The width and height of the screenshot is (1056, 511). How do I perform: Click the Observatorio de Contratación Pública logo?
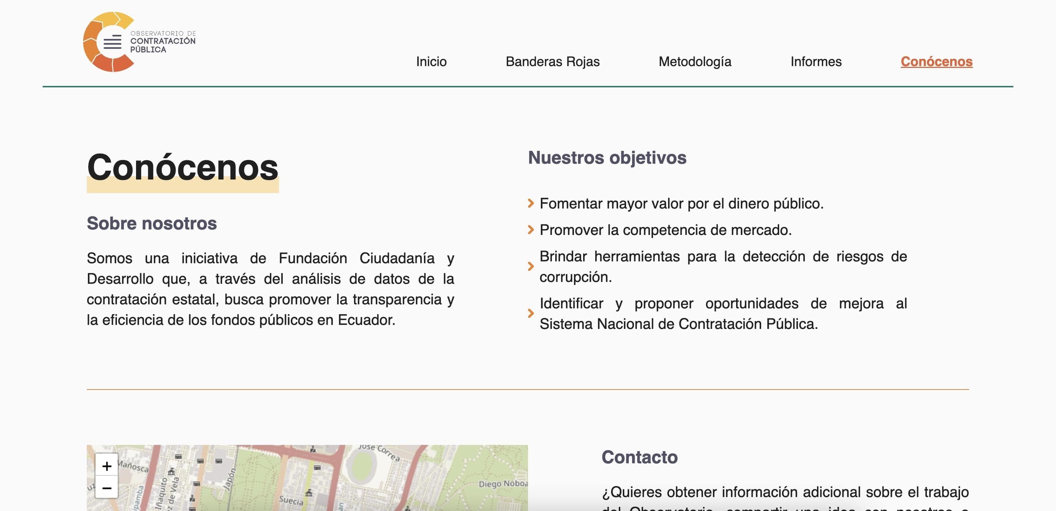click(139, 42)
